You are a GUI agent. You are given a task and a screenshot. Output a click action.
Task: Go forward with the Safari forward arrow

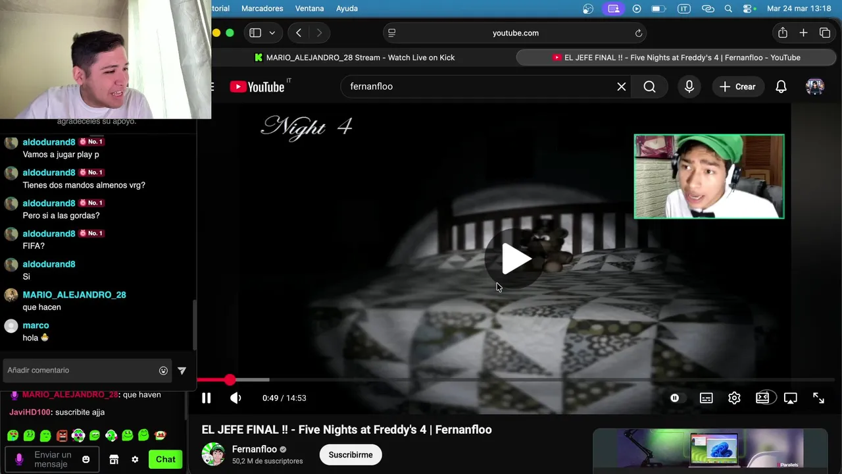[x=319, y=33]
